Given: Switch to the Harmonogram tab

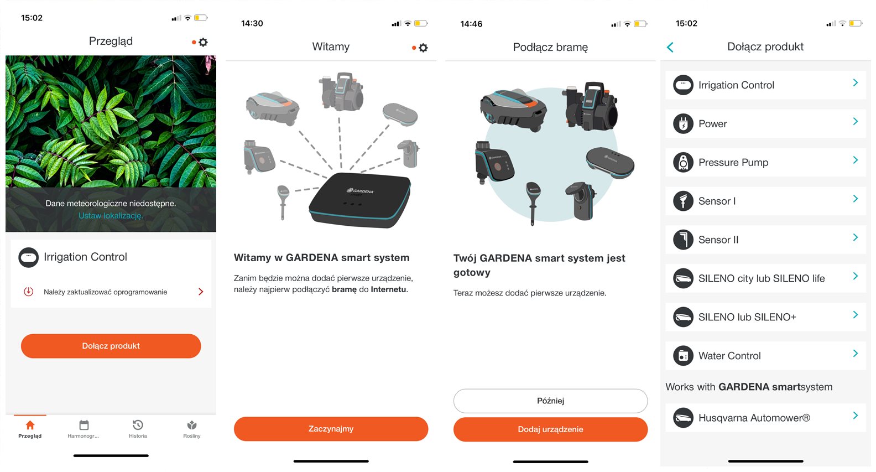Looking at the screenshot, I should point(84,429).
